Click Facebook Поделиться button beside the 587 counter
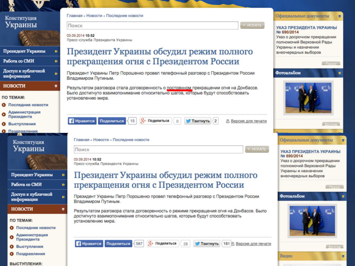Screen dimensions: 355x266 119,243
